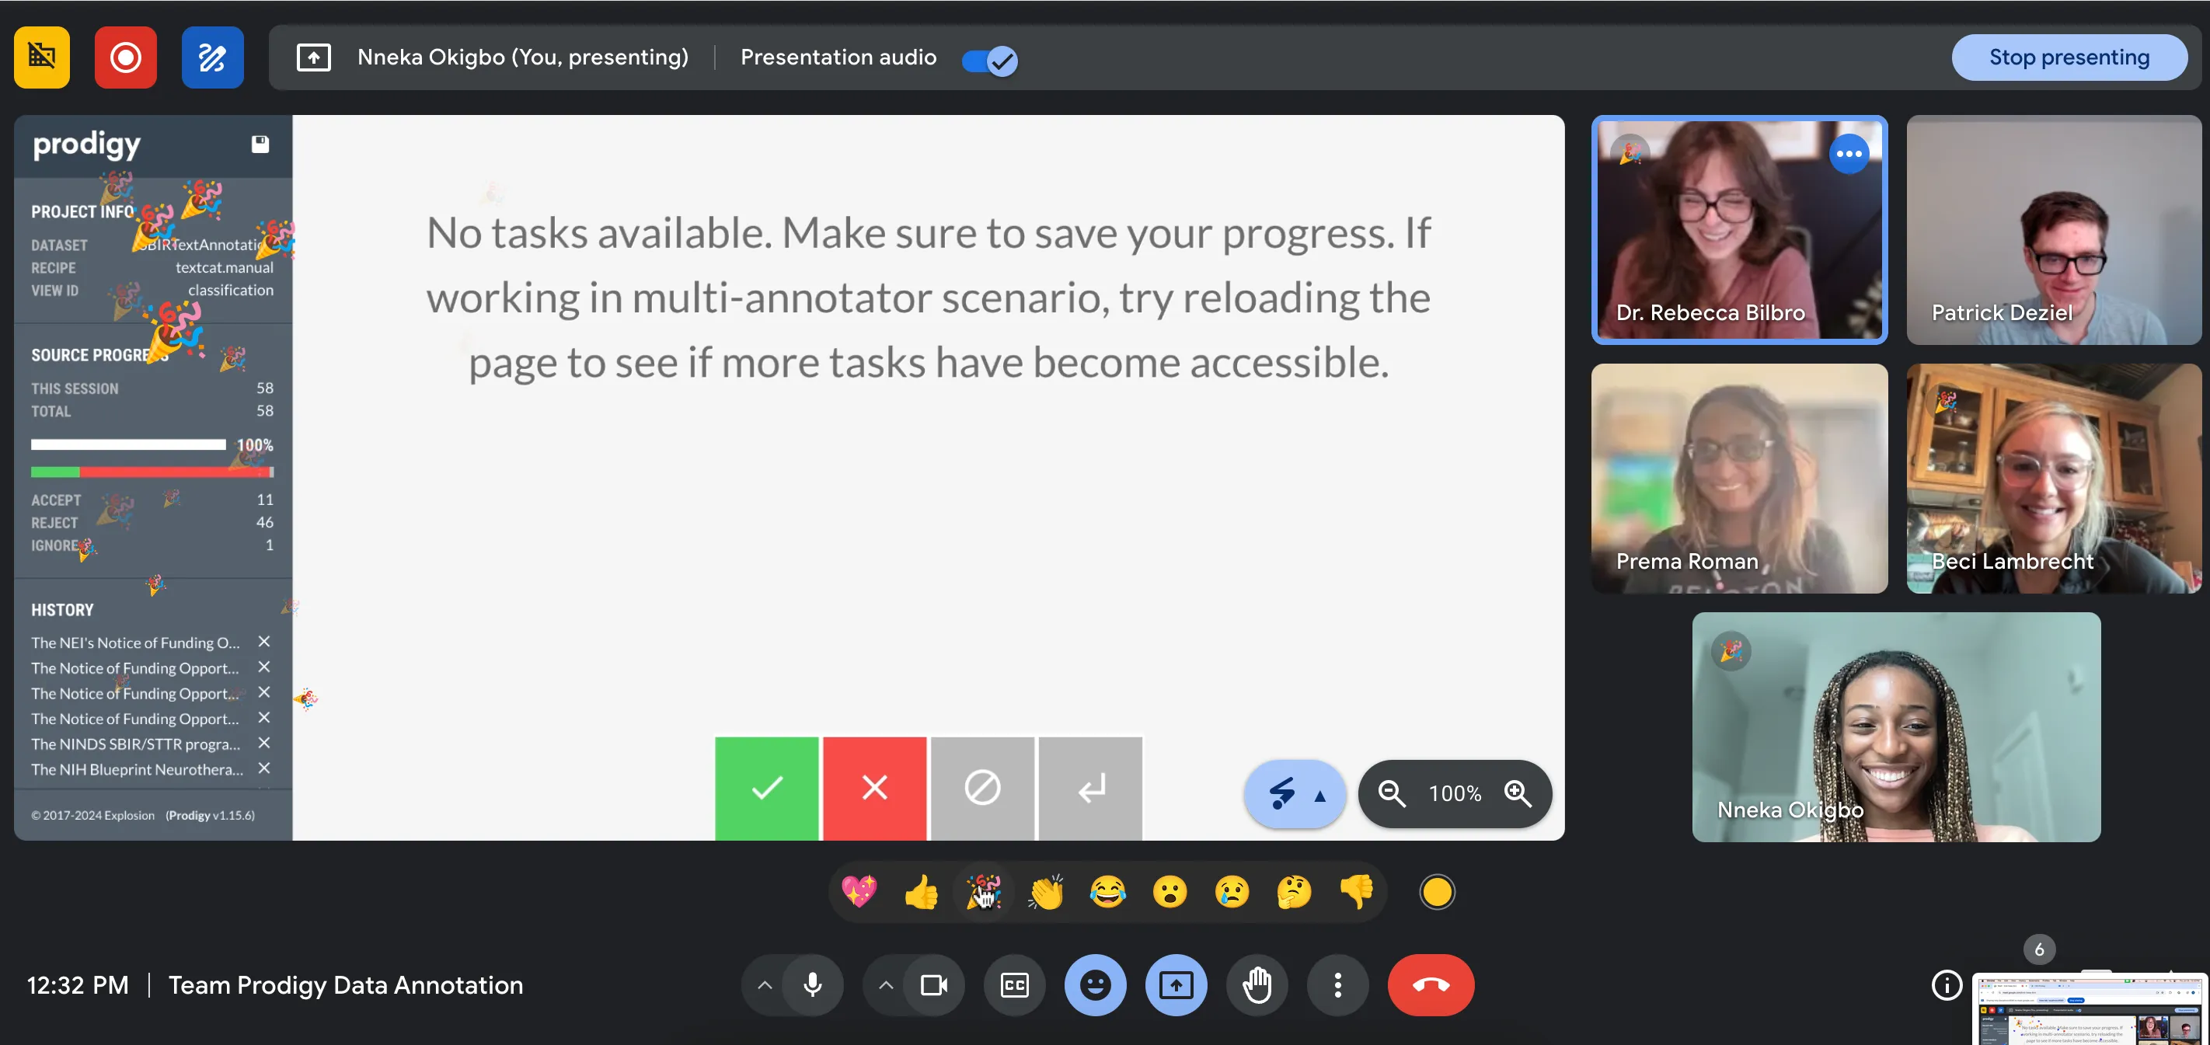Click the Ignore (circle-slash) button

click(x=982, y=787)
